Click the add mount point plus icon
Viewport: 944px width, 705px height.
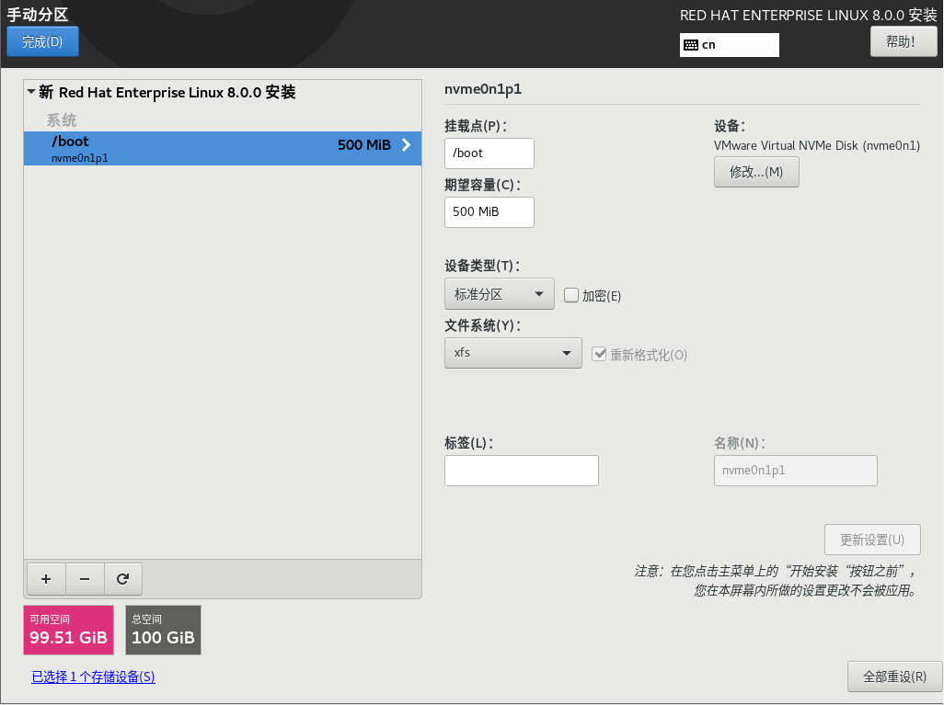coord(46,579)
